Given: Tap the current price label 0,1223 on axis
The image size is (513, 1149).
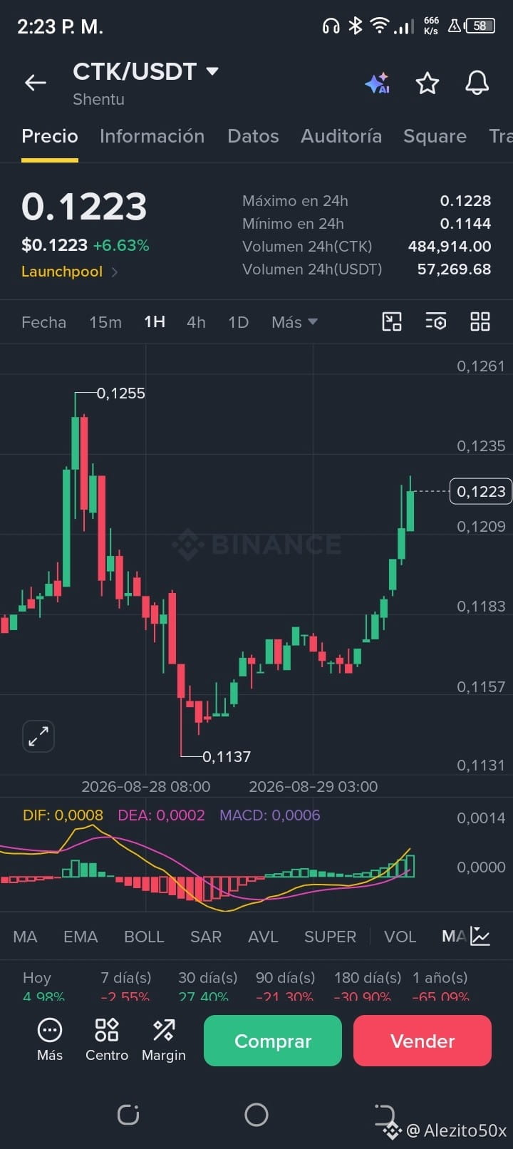Looking at the screenshot, I should point(481,491).
